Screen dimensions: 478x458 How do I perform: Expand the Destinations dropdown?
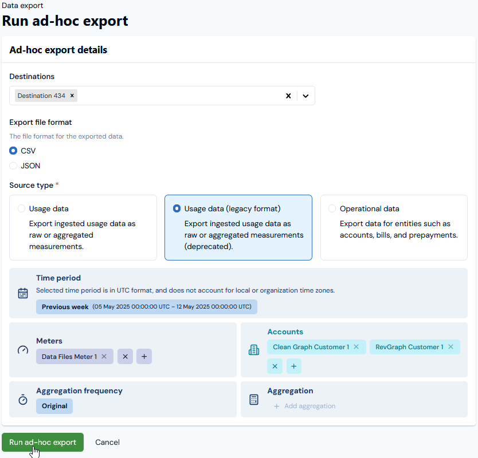click(305, 96)
